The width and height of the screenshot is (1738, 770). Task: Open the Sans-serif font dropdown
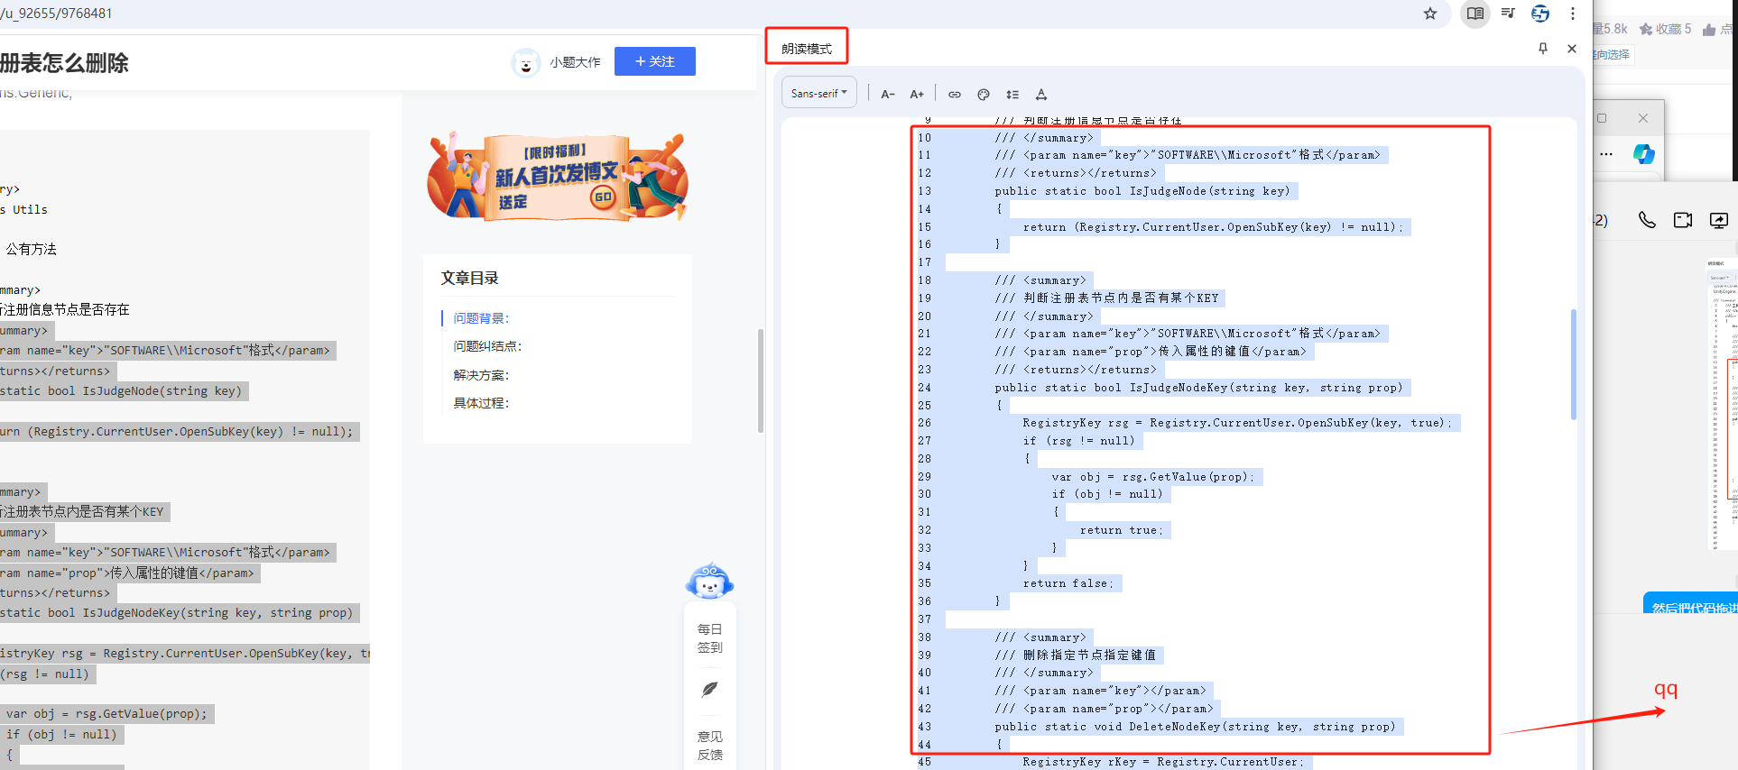click(818, 94)
